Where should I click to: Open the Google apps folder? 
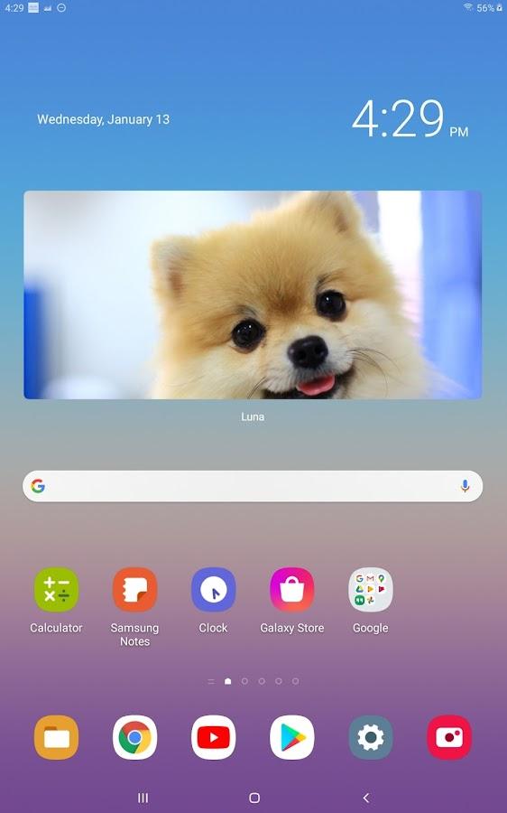tap(371, 590)
